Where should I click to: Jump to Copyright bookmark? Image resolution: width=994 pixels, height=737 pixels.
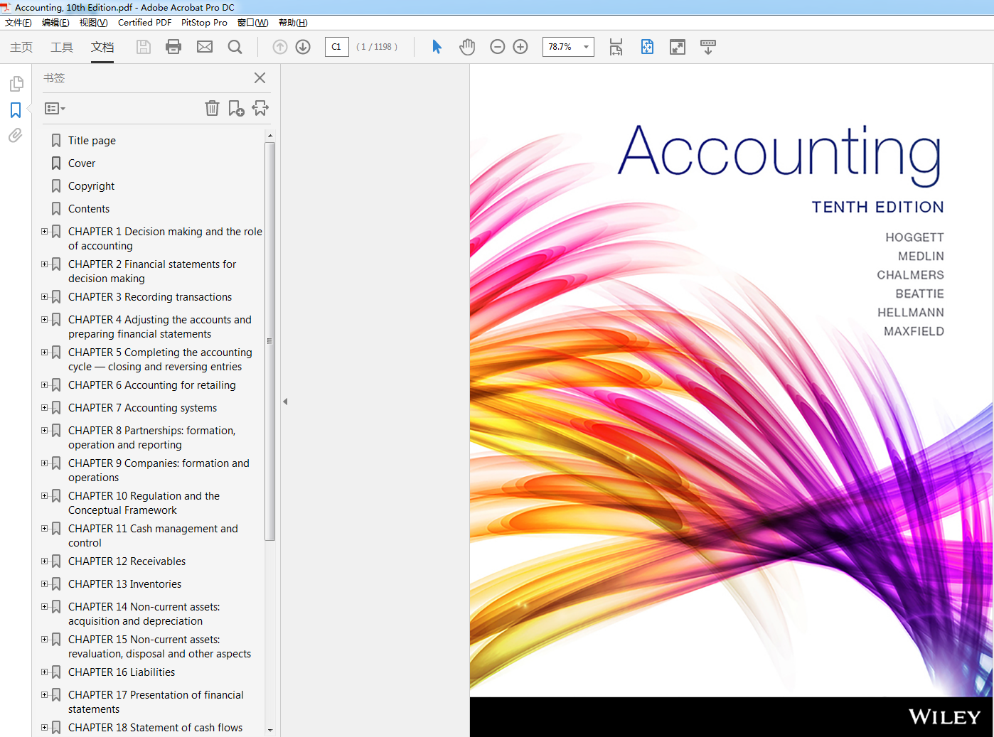[x=91, y=186]
